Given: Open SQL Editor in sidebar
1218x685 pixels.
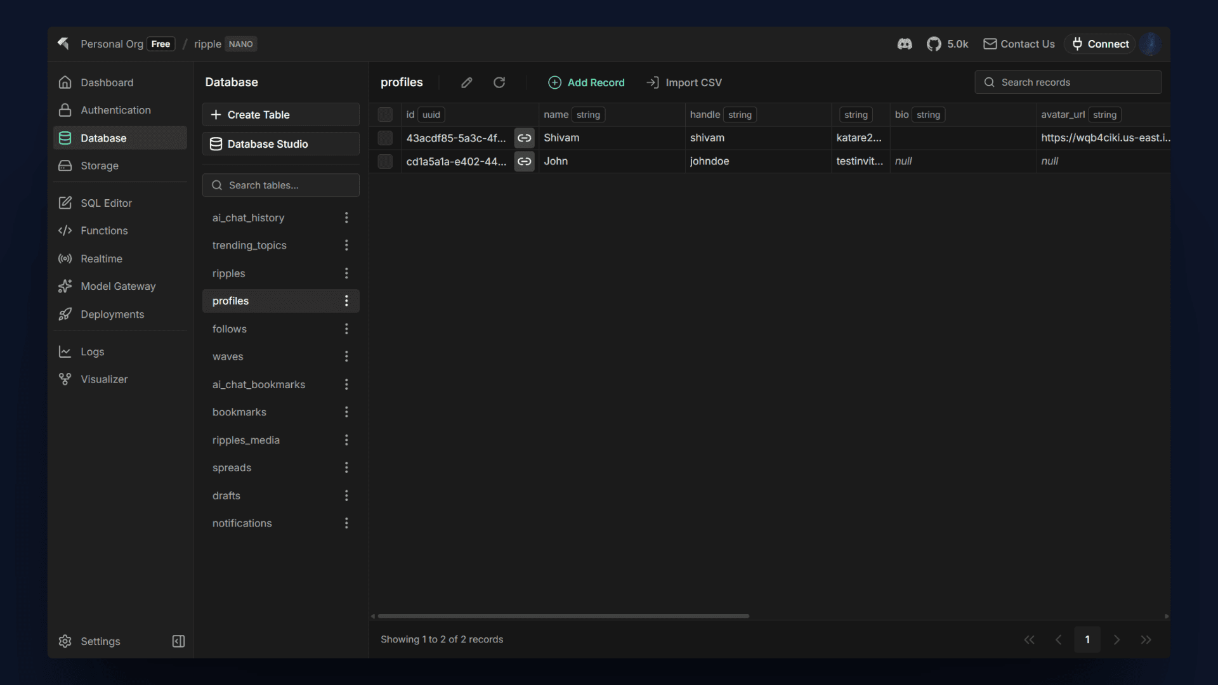Looking at the screenshot, I should point(106,203).
